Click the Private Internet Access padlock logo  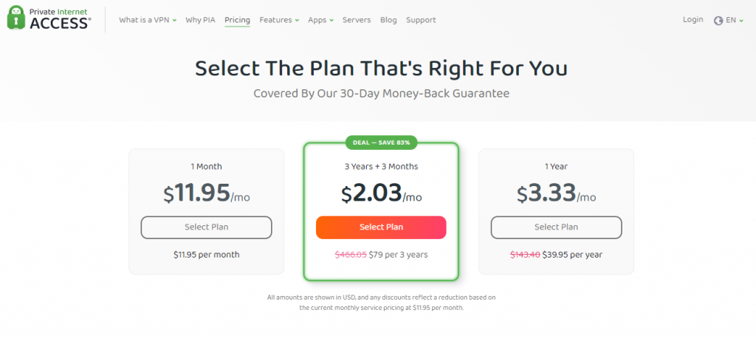pos(16,18)
